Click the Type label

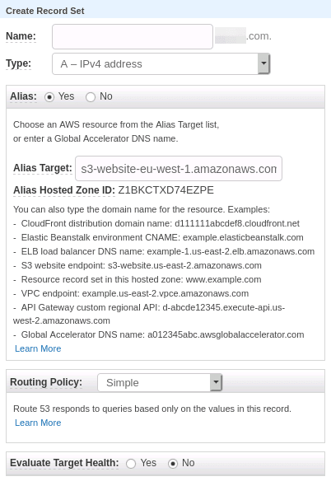tap(19, 63)
